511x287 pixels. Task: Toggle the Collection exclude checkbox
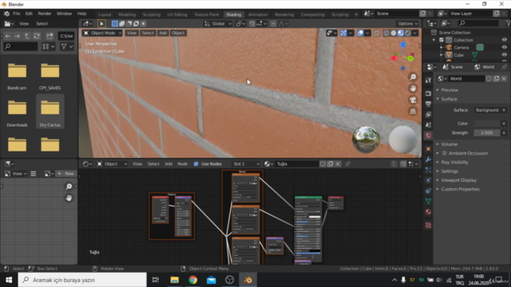pyautogui.click(x=442, y=40)
